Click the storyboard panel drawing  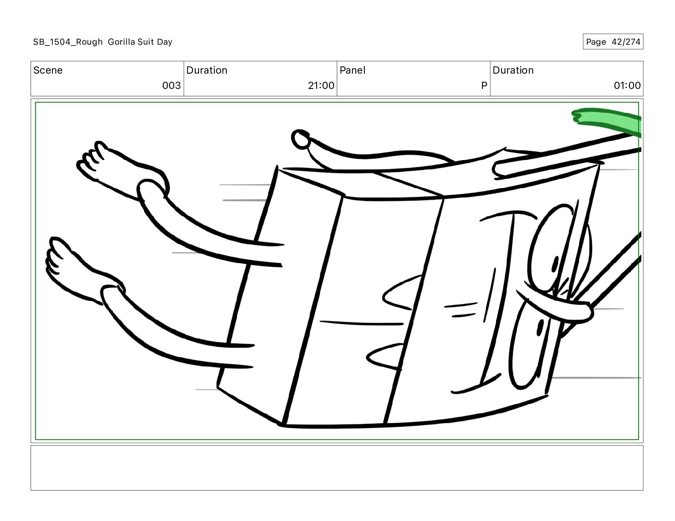pos(337,271)
